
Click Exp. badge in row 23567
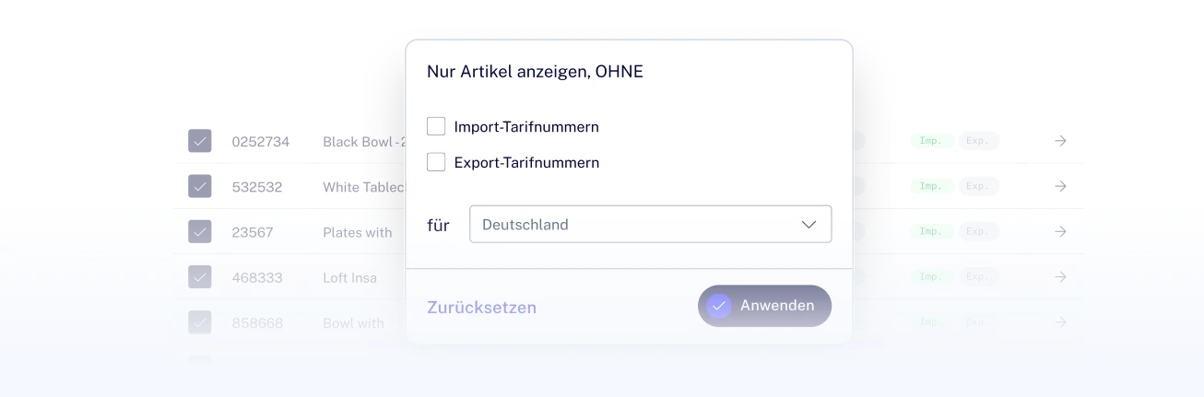978,231
